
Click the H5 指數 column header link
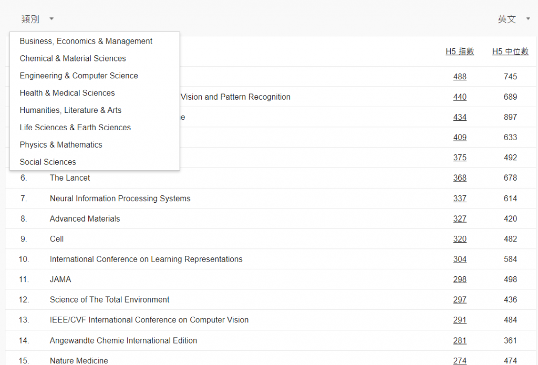coord(460,51)
